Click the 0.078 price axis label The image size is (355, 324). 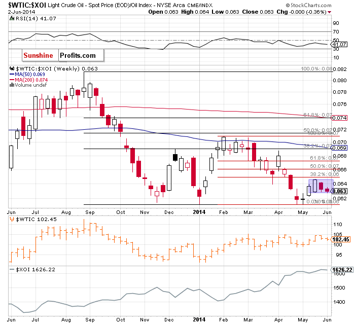pyautogui.click(x=340, y=92)
